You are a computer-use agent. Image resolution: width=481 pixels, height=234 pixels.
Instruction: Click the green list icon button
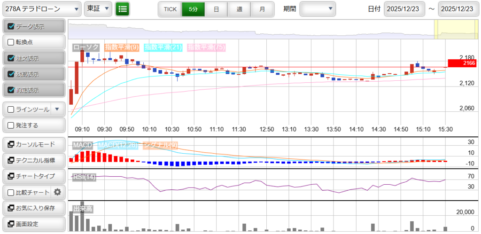122,9
